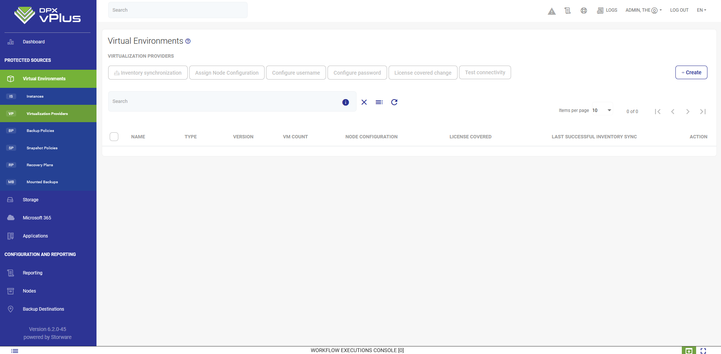Toggle fullscreen for workflow console

[x=703, y=351]
